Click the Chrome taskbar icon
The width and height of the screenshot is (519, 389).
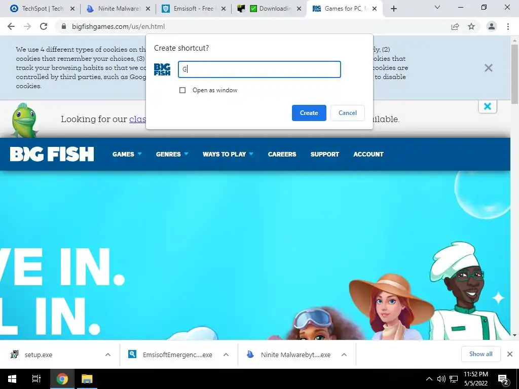click(x=62, y=379)
